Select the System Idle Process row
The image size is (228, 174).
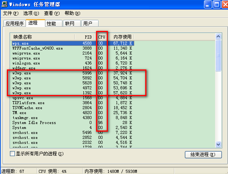(x=72, y=122)
